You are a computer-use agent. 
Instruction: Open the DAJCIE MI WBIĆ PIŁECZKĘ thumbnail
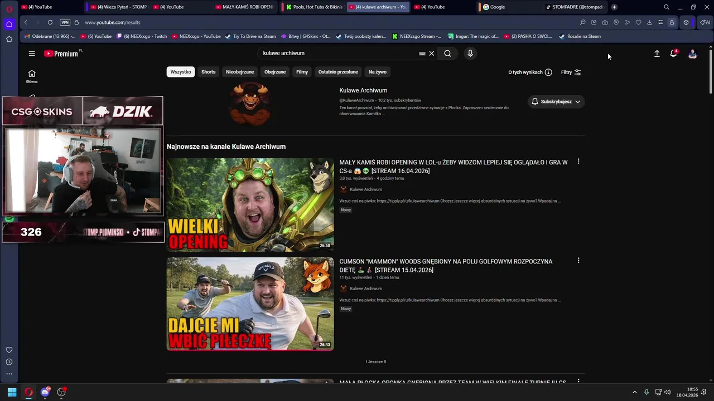[250, 304]
